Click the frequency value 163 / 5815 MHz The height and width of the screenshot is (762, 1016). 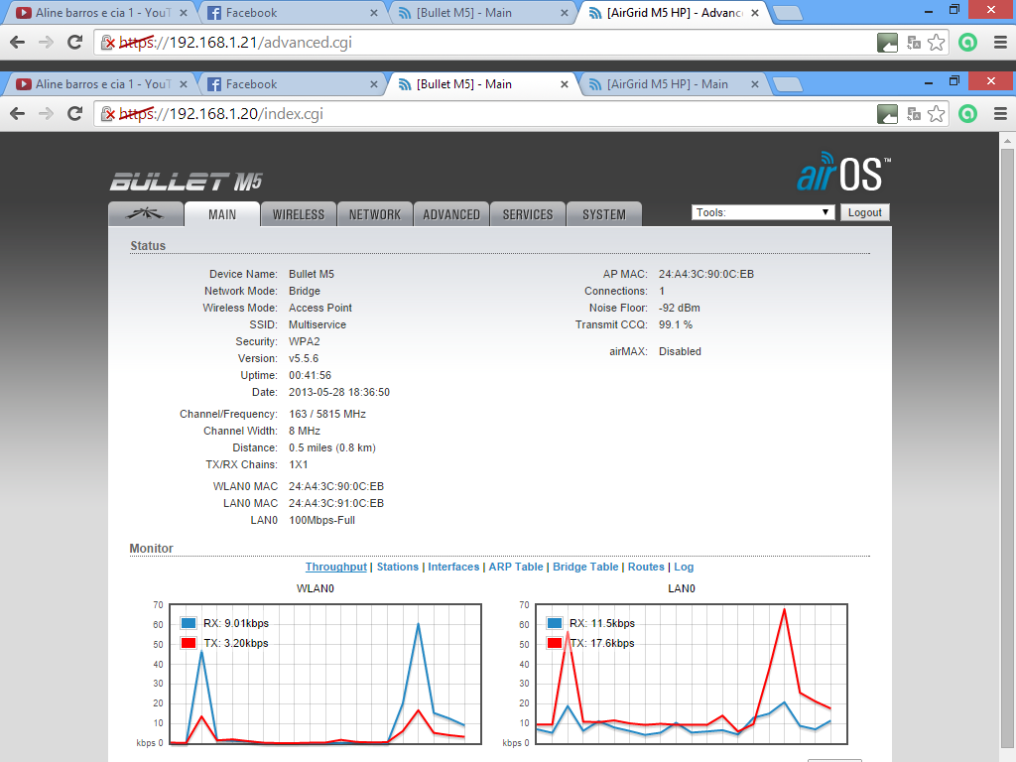327,414
